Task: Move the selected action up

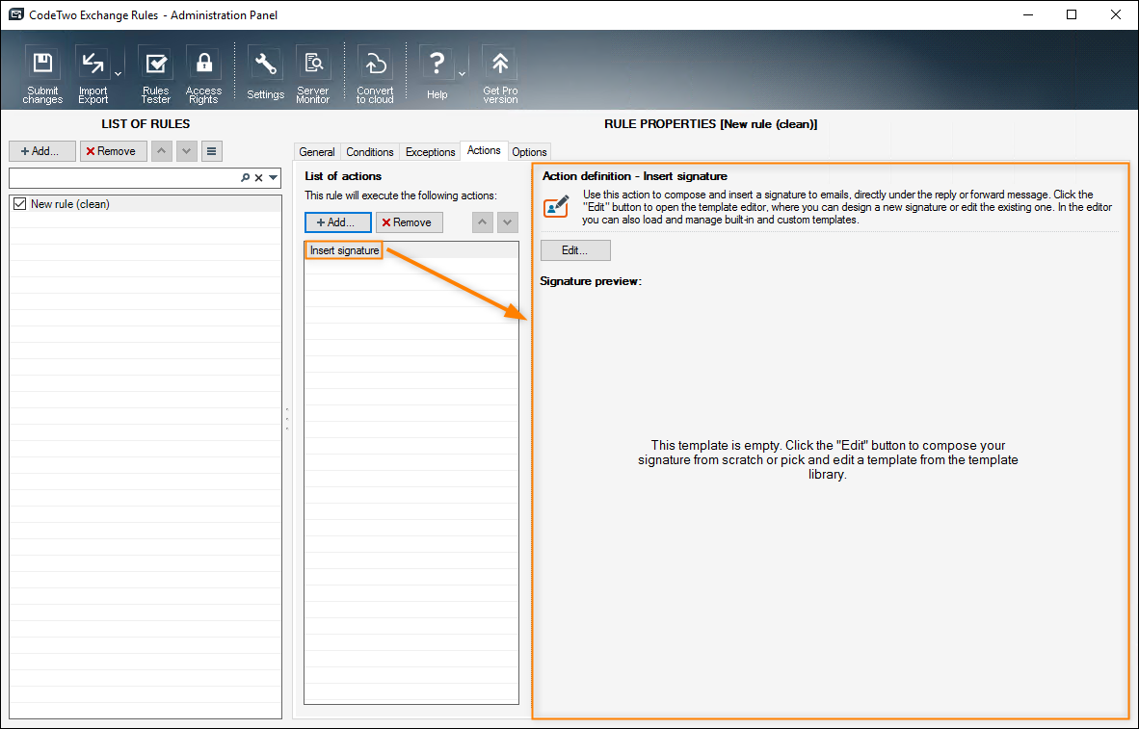Action: (x=483, y=222)
